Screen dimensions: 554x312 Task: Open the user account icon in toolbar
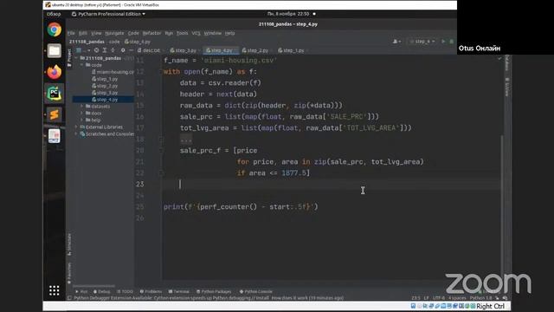click(x=396, y=42)
